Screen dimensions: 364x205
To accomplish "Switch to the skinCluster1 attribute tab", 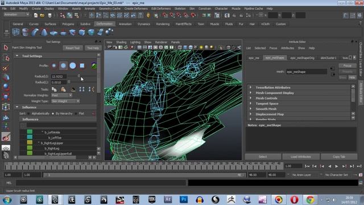I will tap(329, 58).
